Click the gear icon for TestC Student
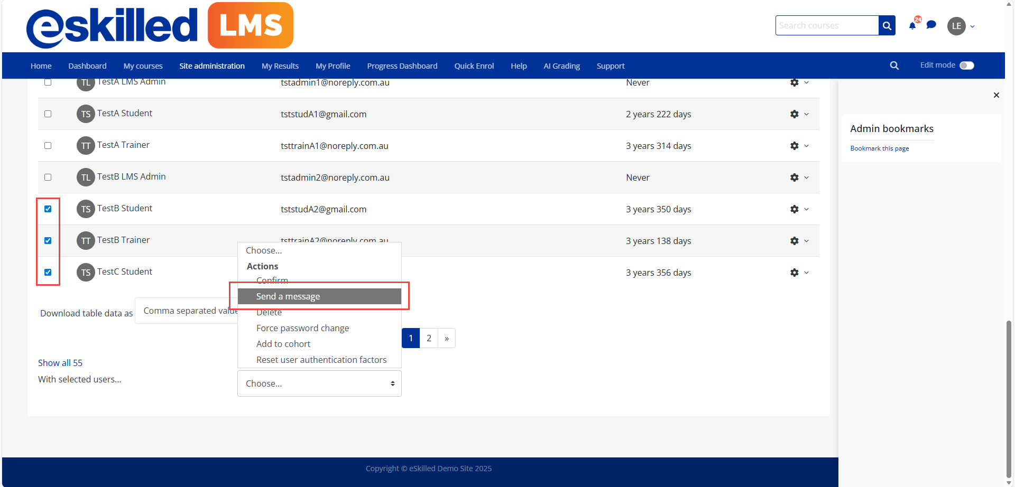The width and height of the screenshot is (1015, 487). click(794, 273)
